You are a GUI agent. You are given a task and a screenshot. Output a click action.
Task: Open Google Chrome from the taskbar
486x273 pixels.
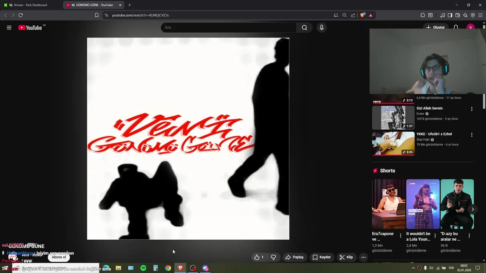point(168,268)
